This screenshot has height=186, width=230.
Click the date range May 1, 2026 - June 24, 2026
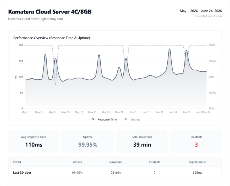pos(201,11)
